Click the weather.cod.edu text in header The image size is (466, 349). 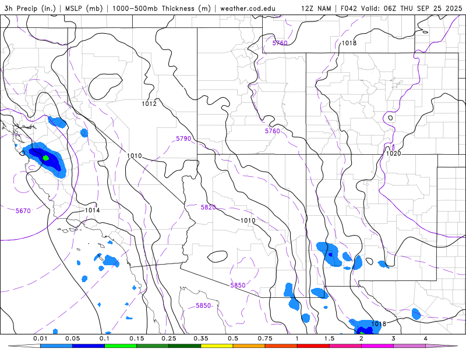pos(248,8)
